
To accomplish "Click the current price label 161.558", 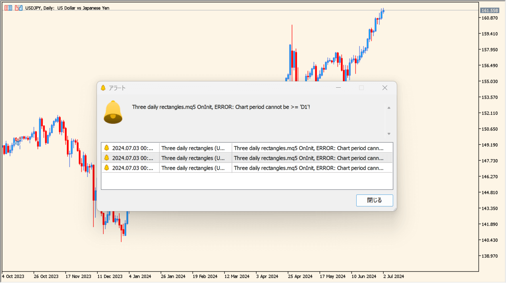I will click(489, 10).
